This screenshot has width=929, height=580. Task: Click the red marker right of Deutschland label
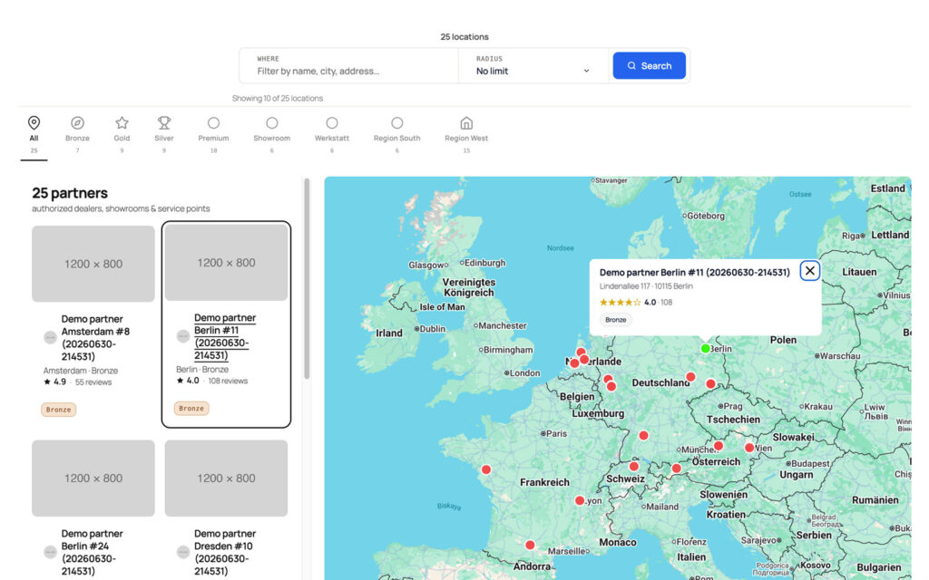(x=690, y=377)
